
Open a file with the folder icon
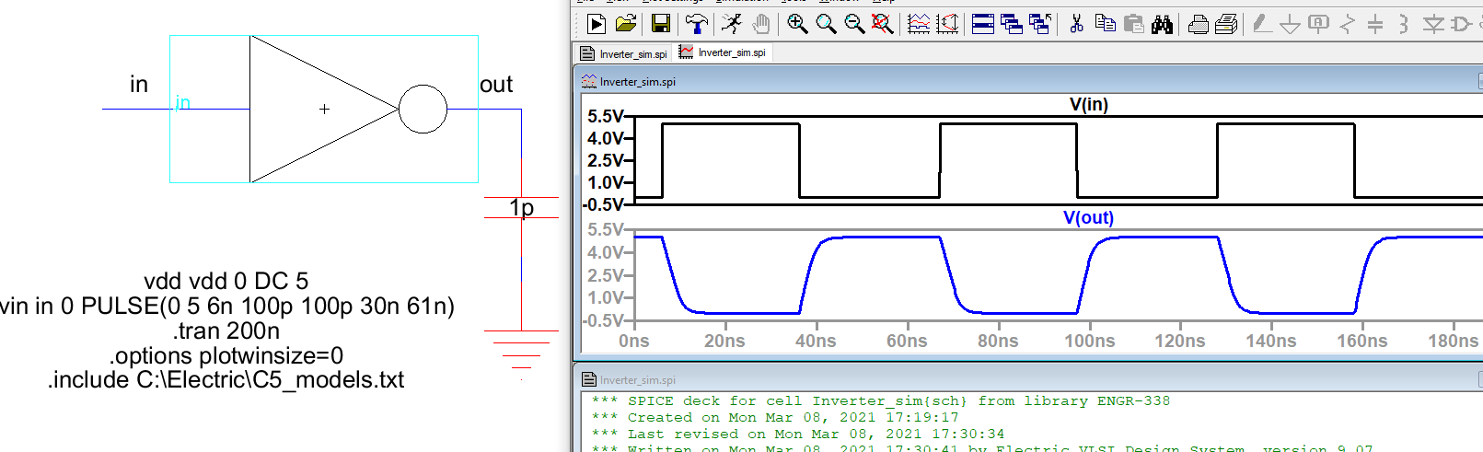click(626, 25)
